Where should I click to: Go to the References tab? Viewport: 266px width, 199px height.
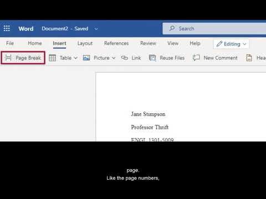click(x=116, y=43)
